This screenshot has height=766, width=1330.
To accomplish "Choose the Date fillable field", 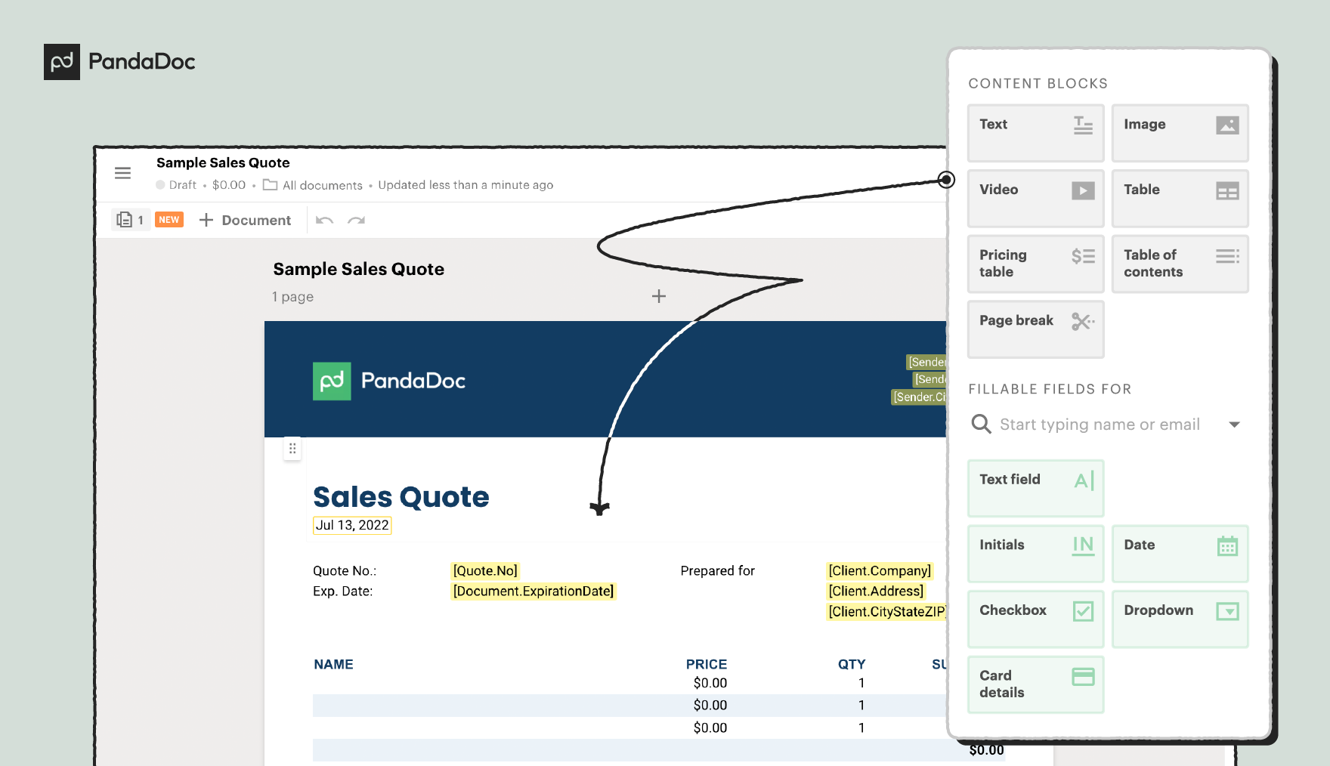I will coord(1180,554).
